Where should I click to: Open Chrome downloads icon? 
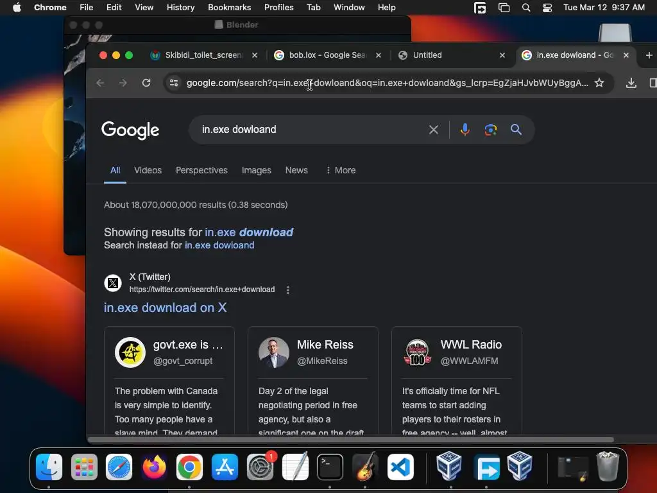[631, 83]
